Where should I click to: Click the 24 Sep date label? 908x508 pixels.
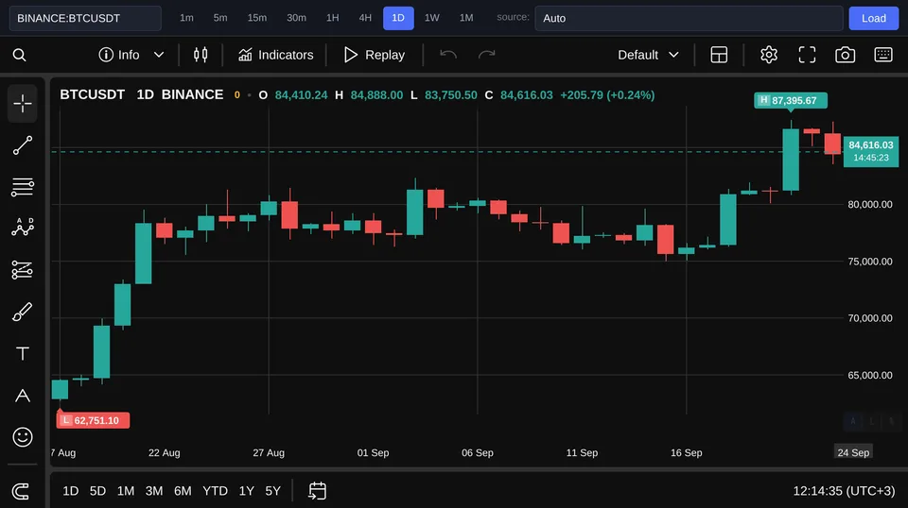tap(853, 452)
